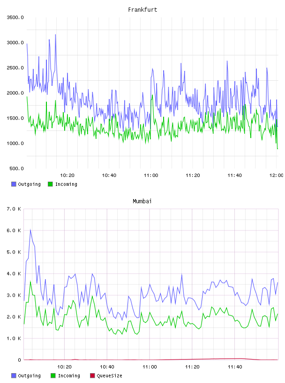The height and width of the screenshot is (383, 285).
Task: Click the green Incoming swatch in Frankfurt legend
Action: (x=50, y=184)
